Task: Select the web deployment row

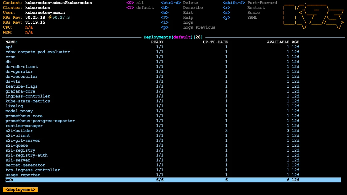Action: click(x=173, y=180)
